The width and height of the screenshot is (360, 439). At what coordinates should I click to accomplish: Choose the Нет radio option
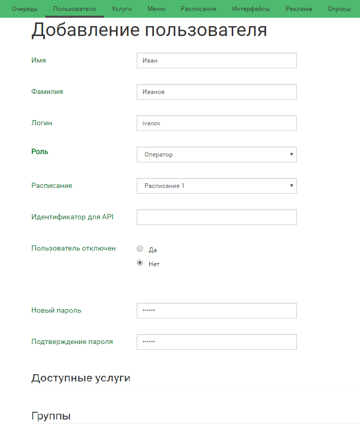(140, 263)
